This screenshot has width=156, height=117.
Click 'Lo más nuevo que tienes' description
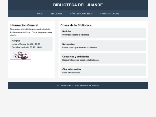click(x=80, y=47)
